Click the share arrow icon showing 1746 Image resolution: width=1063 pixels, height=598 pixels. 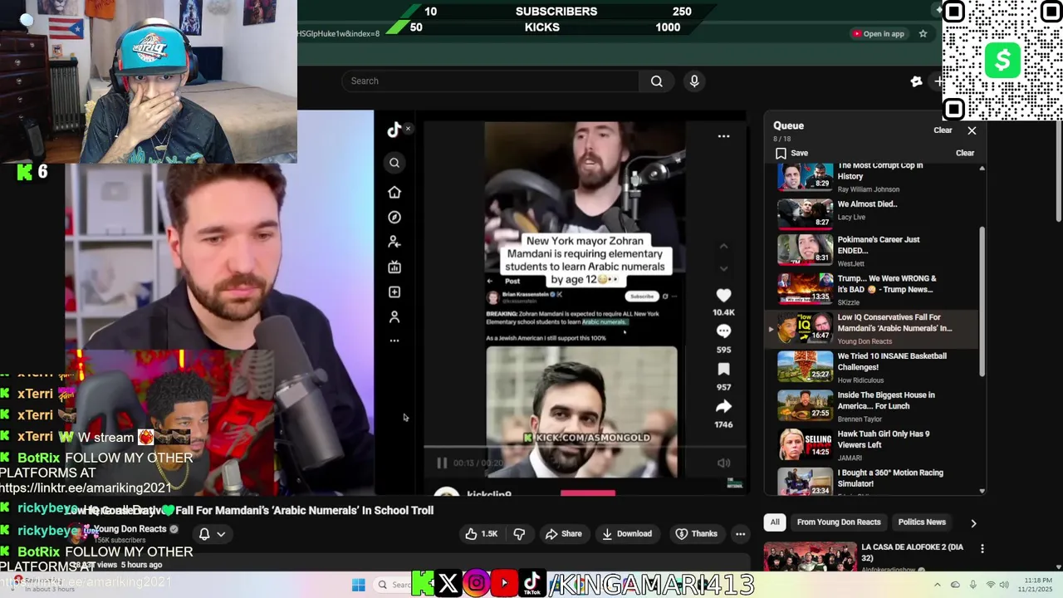pos(723,406)
